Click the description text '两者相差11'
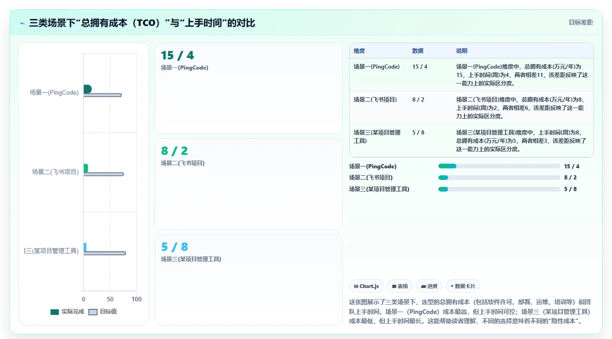 [528, 75]
